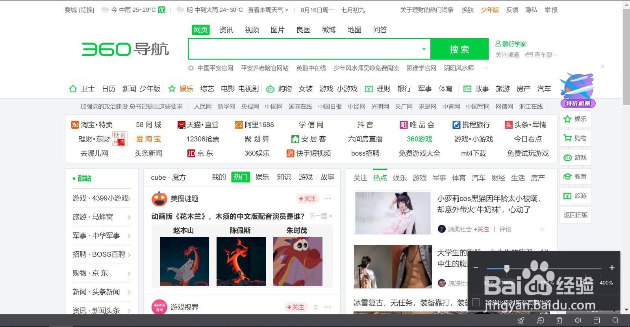The height and width of the screenshot is (327, 630).
Task: Expand 旅游·马蜂窝 row arrow
Action: (x=129, y=217)
